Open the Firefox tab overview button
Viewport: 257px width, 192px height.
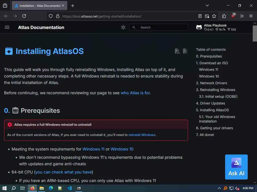(5, 5)
